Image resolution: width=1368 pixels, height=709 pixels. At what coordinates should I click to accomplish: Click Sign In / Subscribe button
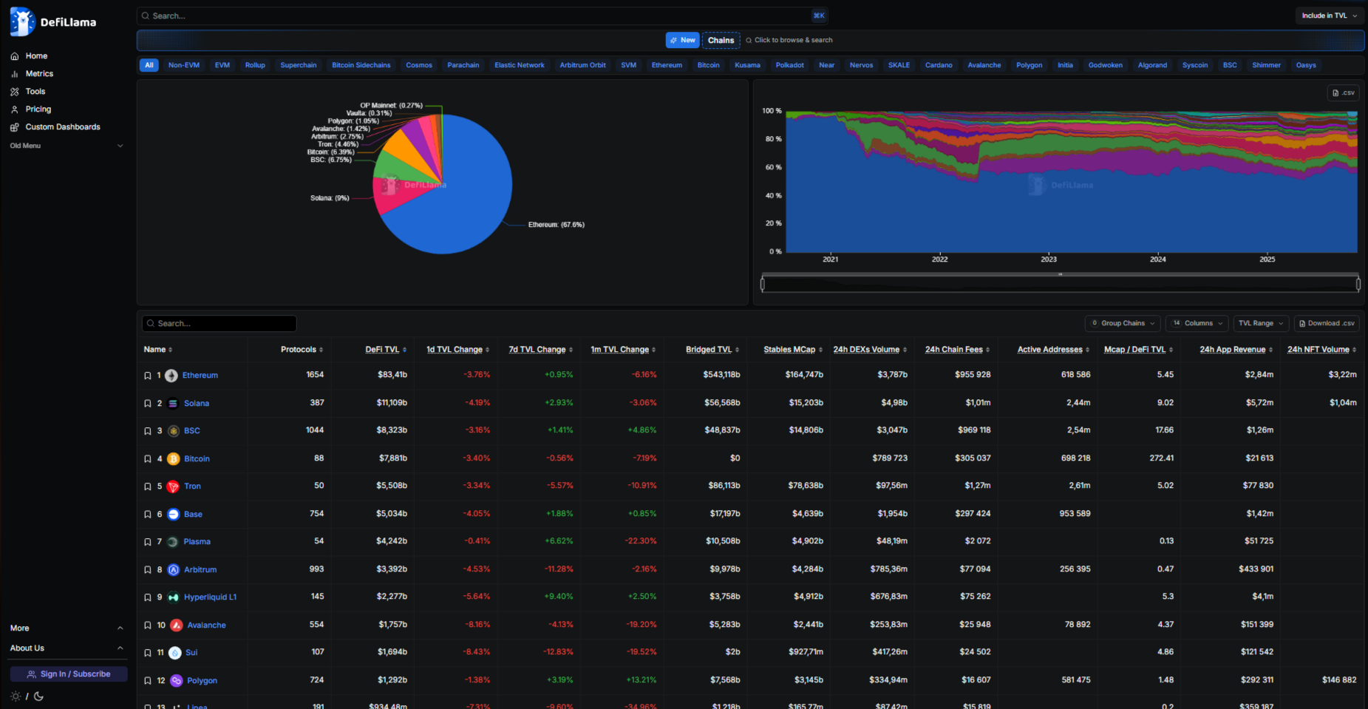click(x=69, y=674)
